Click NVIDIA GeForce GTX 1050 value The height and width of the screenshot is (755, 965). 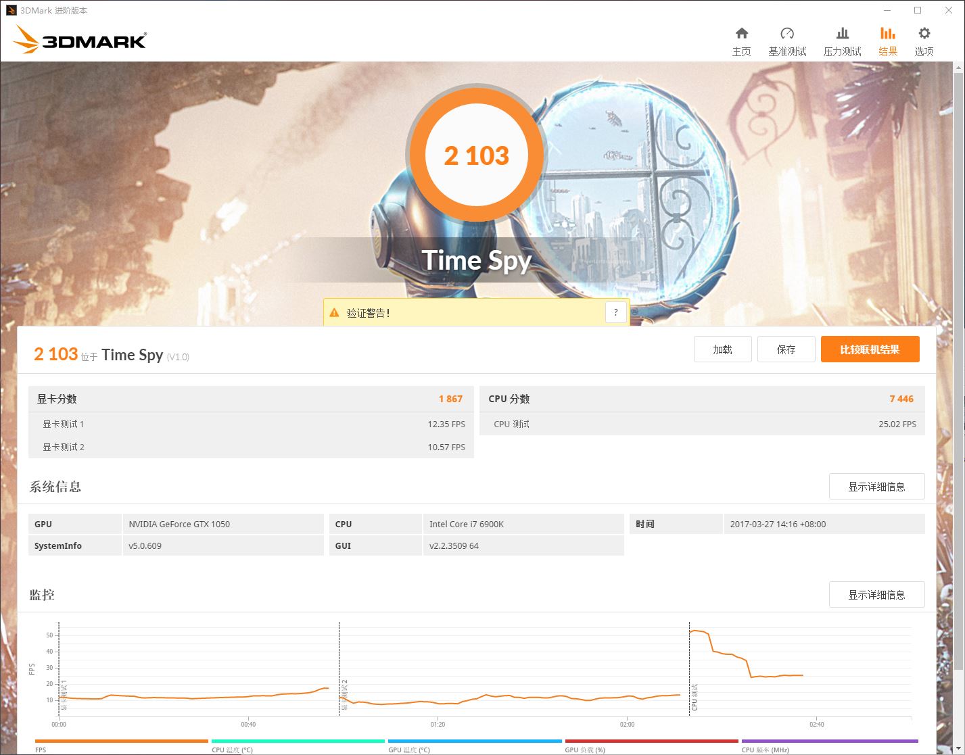179,524
